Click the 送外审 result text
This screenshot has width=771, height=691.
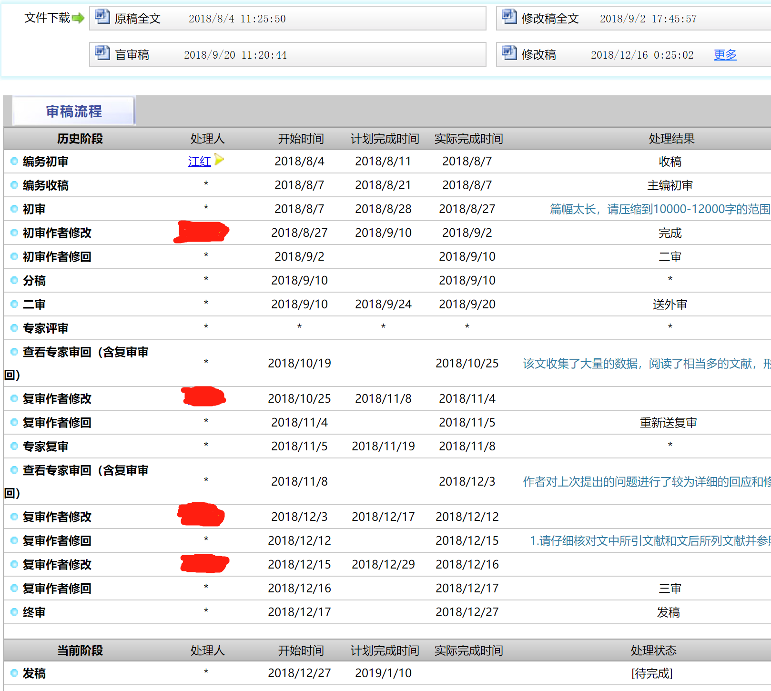[x=670, y=305]
